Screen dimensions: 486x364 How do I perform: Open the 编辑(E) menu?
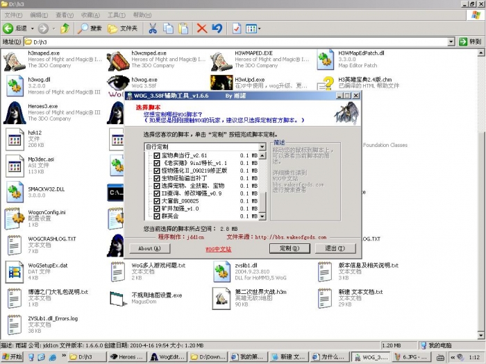tap(39, 15)
